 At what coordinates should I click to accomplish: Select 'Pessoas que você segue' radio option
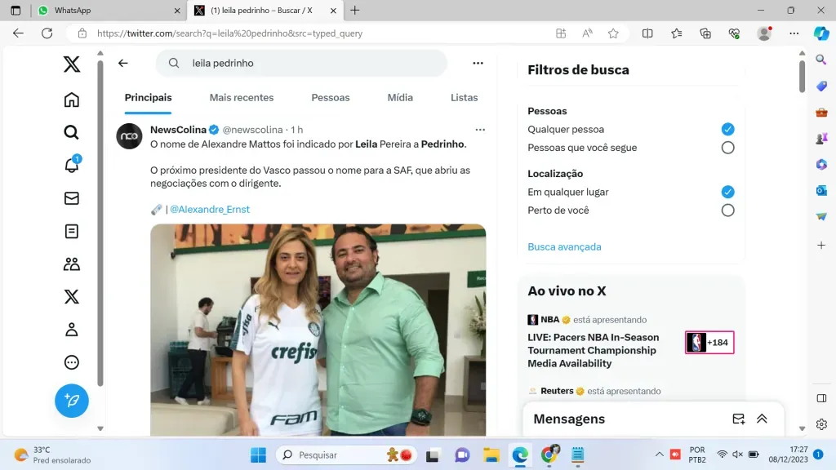coord(727,148)
